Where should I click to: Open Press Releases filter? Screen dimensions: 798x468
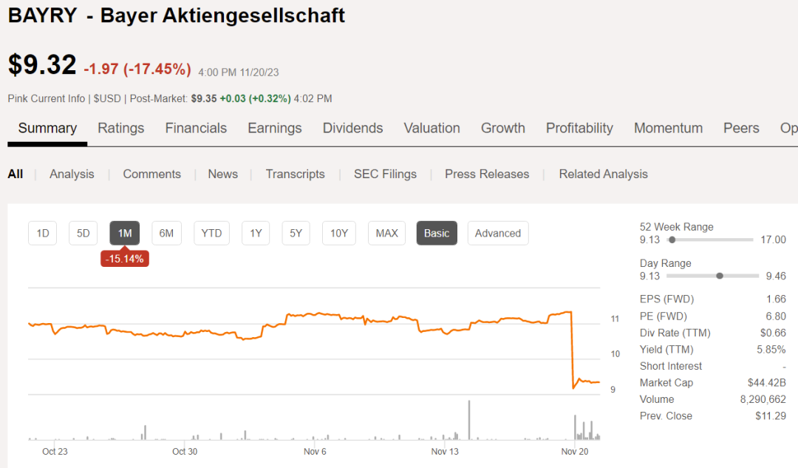coord(487,174)
